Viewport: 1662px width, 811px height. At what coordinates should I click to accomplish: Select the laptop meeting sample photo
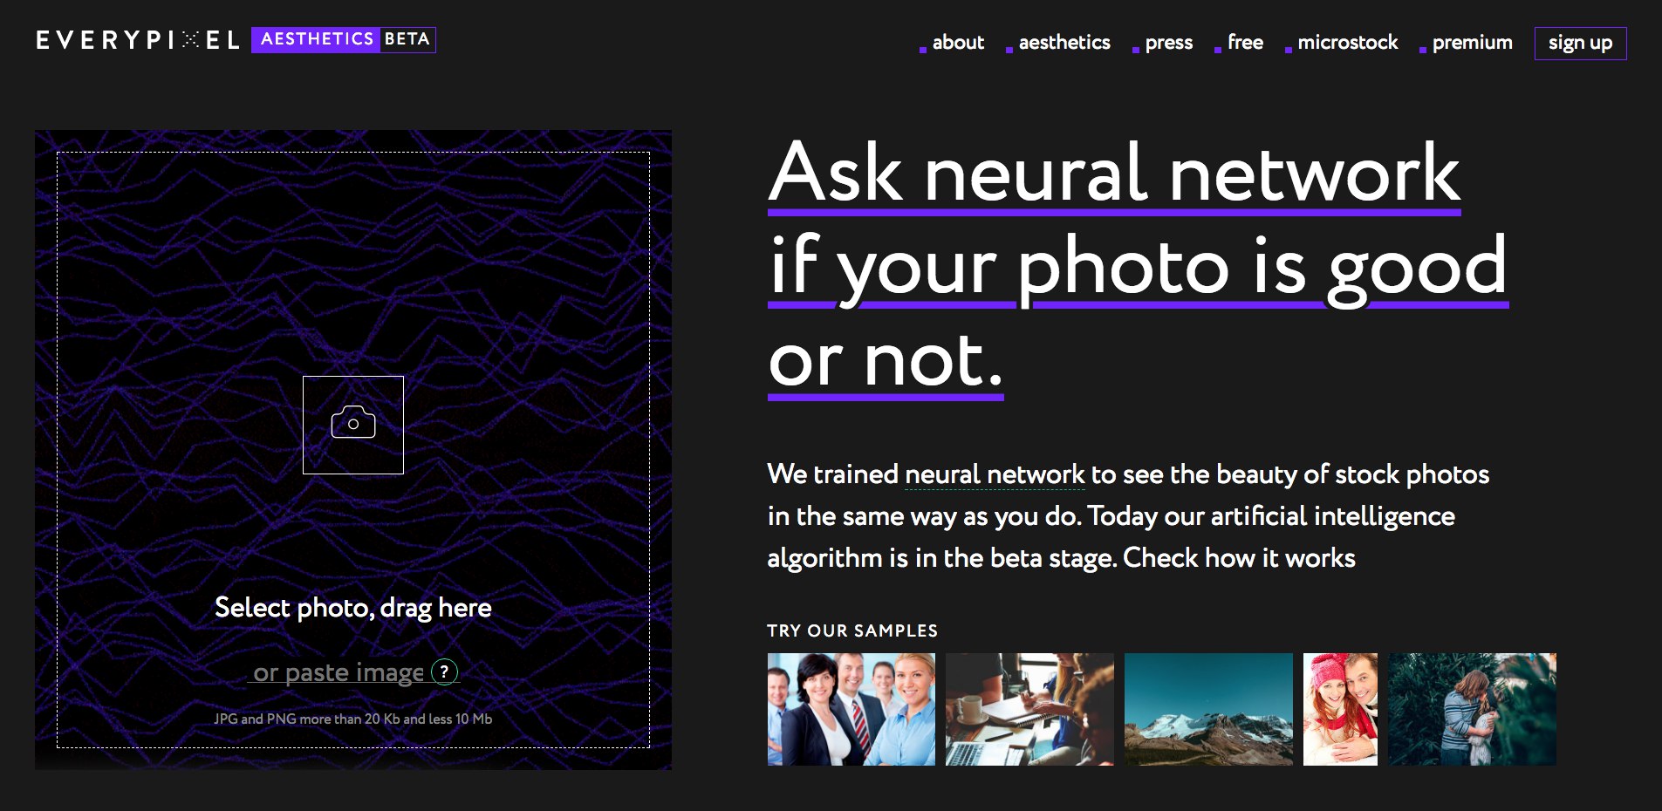1029,708
